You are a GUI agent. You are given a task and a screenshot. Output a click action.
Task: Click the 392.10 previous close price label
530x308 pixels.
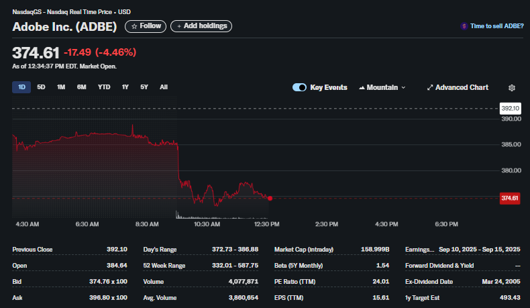(x=511, y=109)
